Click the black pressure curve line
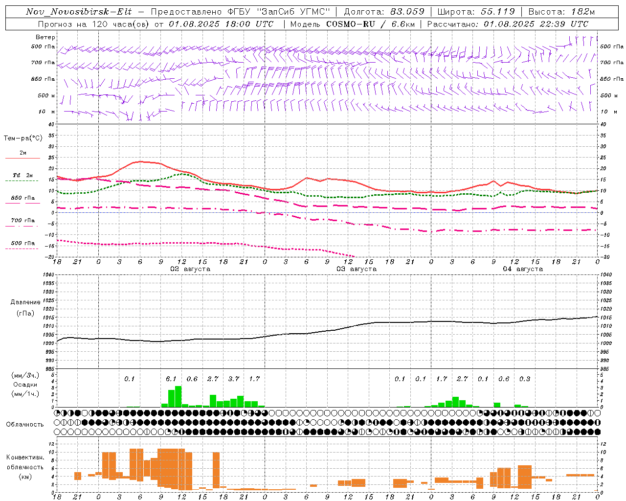Screen dimensions: 626x501 click(327, 331)
